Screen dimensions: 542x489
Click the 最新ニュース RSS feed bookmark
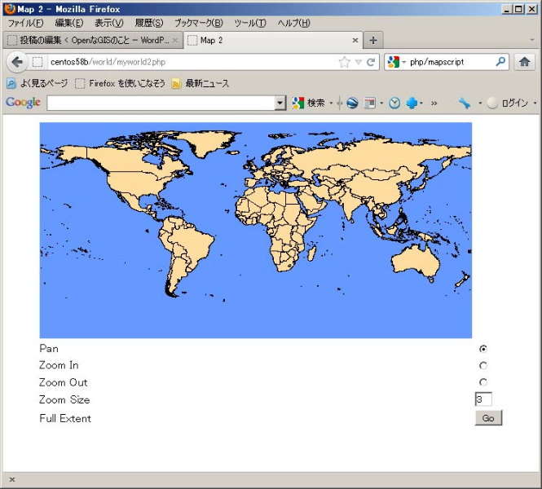[x=200, y=83]
